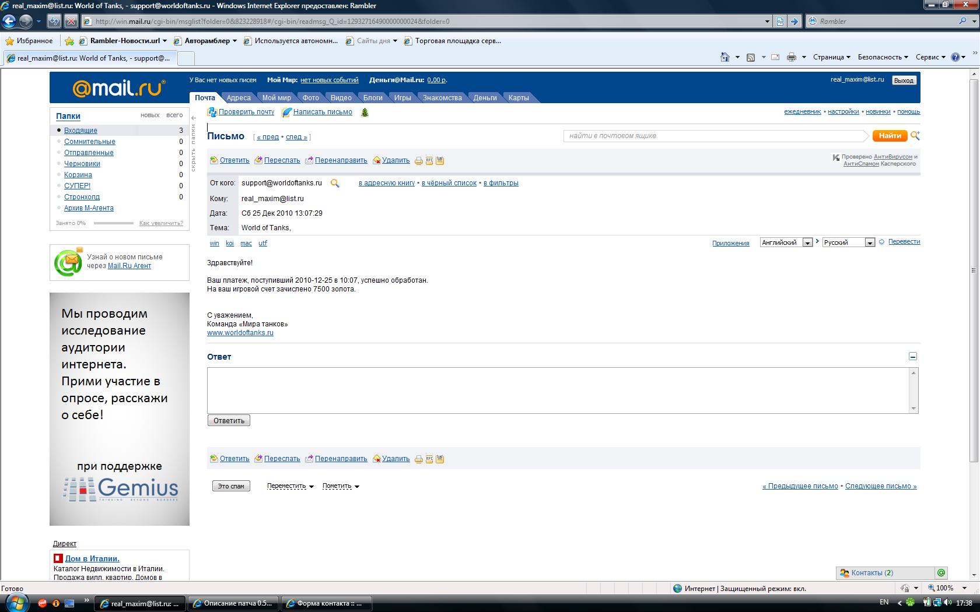Switch to the Видео tab
Image resolution: width=980 pixels, height=612 pixels.
tap(341, 98)
